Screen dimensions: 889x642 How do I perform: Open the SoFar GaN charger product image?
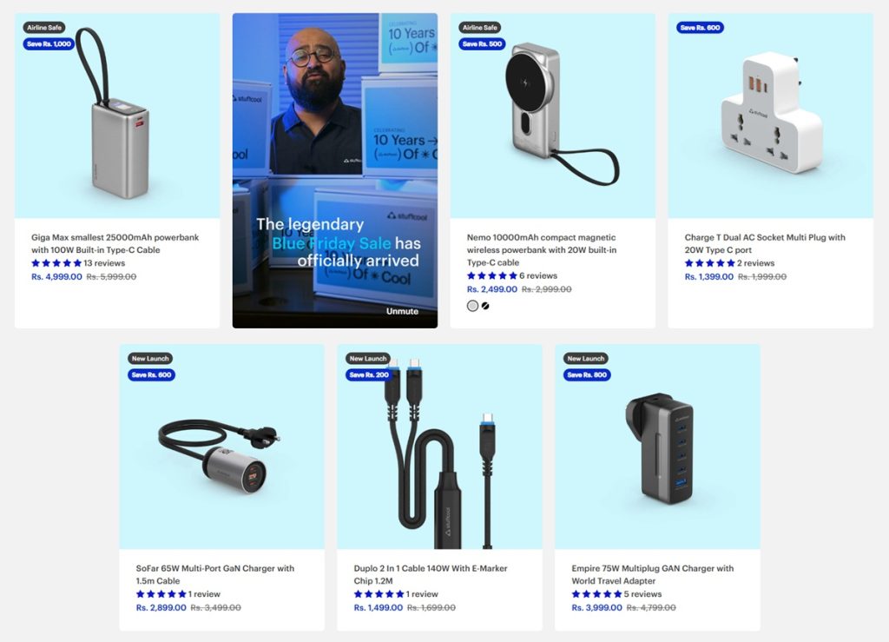(x=221, y=447)
